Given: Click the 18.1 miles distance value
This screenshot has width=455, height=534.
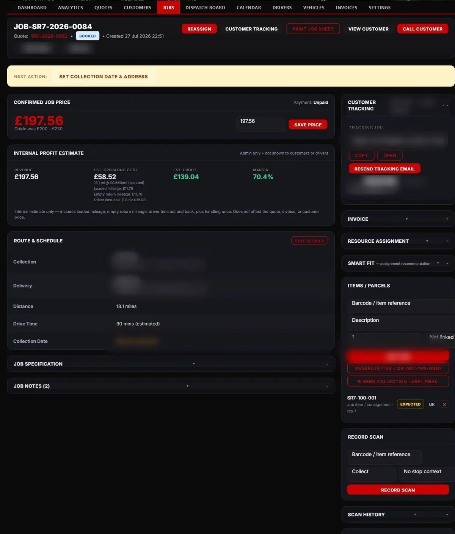Looking at the screenshot, I should tap(126, 306).
